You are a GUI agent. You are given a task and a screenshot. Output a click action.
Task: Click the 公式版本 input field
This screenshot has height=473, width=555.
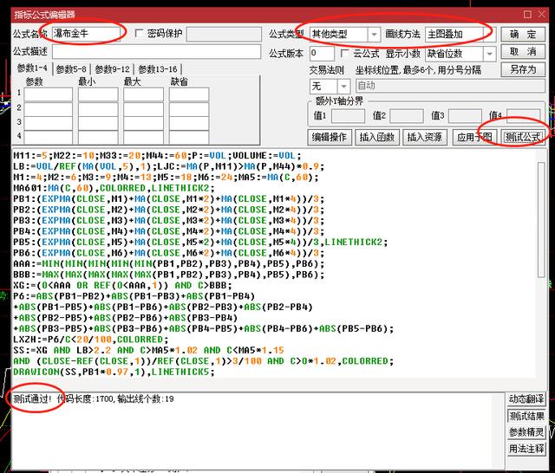(322, 54)
